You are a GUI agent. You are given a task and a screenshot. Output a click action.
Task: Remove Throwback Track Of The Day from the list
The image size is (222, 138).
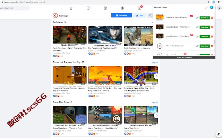212,18
